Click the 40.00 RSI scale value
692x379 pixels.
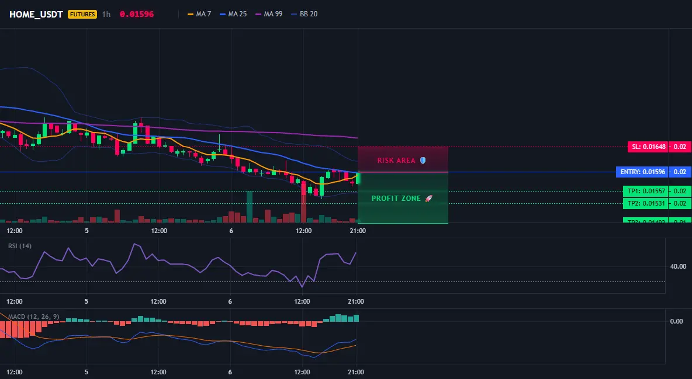678,266
